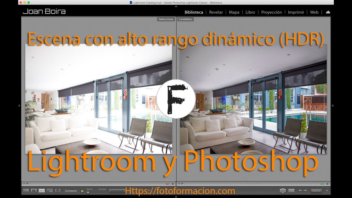Click the Select photo on left
352x198 pixels.
point(99,99)
